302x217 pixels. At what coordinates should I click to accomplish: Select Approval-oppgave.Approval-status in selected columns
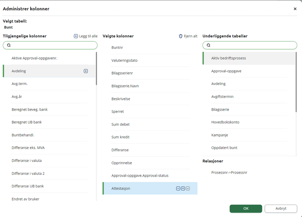(x=150, y=175)
